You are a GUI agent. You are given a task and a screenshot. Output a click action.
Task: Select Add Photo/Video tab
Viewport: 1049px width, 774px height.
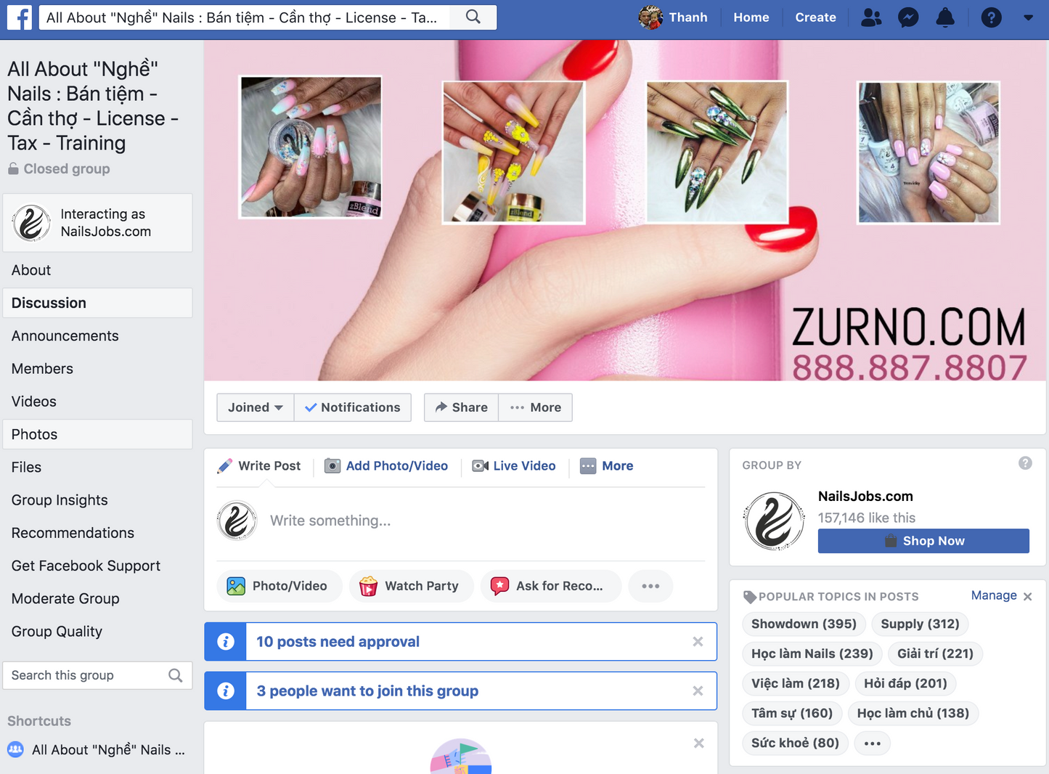386,466
